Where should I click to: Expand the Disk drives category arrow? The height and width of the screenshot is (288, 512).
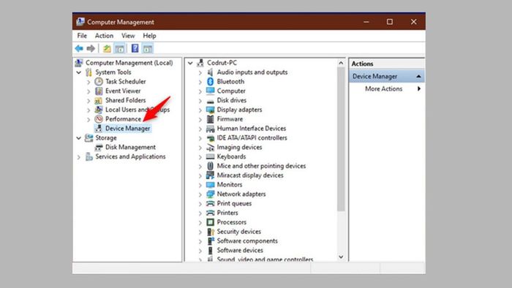200,101
